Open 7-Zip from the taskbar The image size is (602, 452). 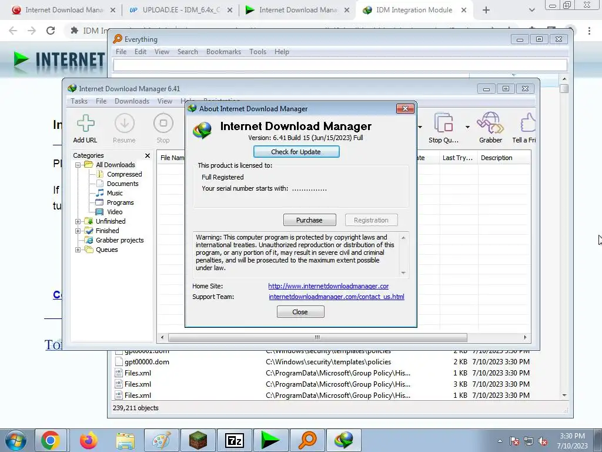click(235, 440)
